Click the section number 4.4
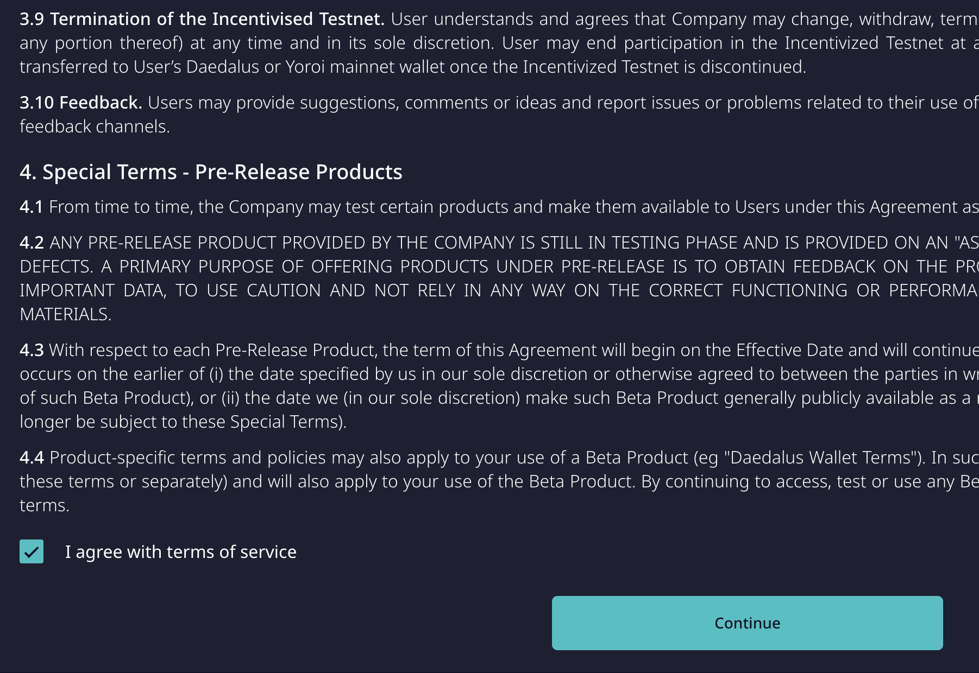The height and width of the screenshot is (673, 979). [32, 458]
